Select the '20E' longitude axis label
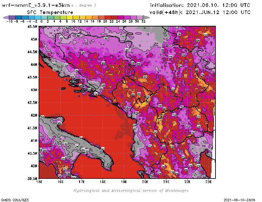This screenshot has height=202, width=262. click(145, 182)
